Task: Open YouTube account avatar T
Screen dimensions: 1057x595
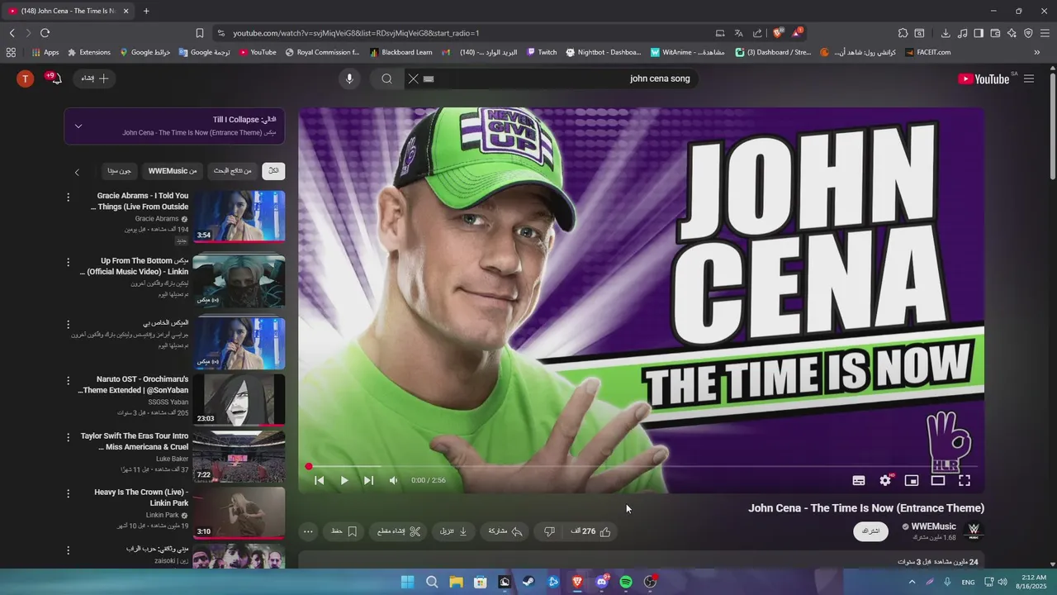Action: coord(26,79)
